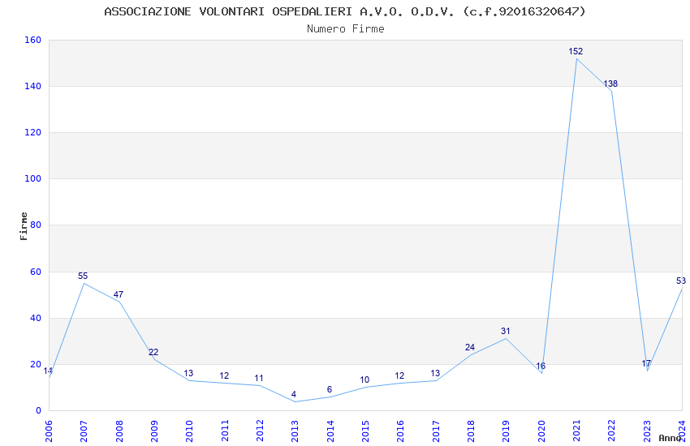
Task: Select the 152 peak data label
Action: (576, 51)
